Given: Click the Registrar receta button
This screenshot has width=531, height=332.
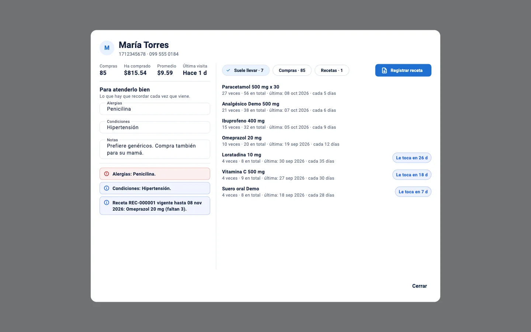Looking at the screenshot, I should coord(403,70).
